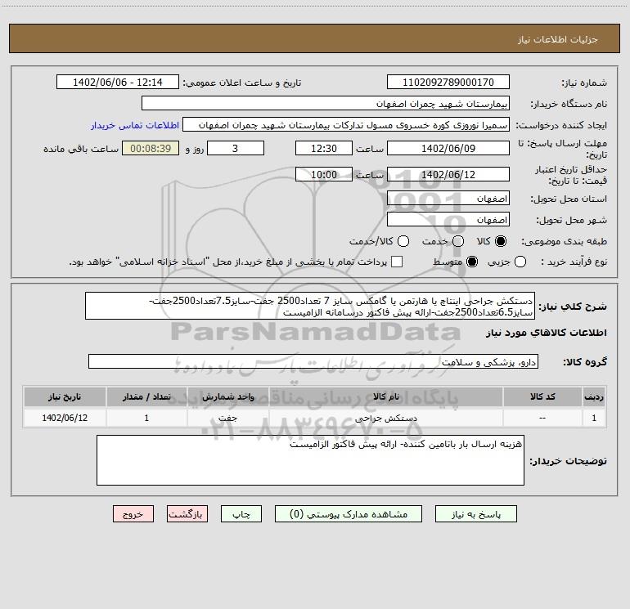Click the واحد شمارش column header
The image size is (630, 609).
coord(227,397)
